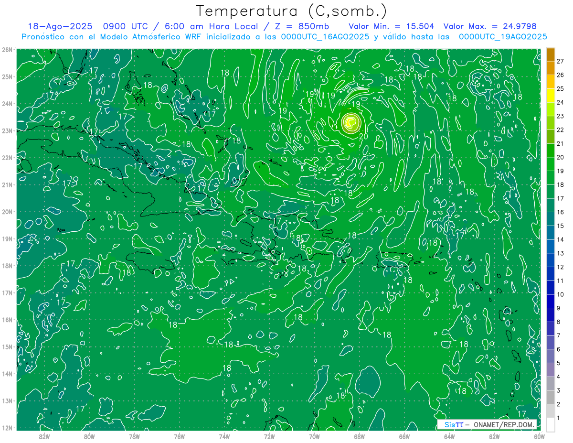Click the title "Temperatura (C,somb.)"
The width and height of the screenshot is (573, 443).
click(292, 11)
